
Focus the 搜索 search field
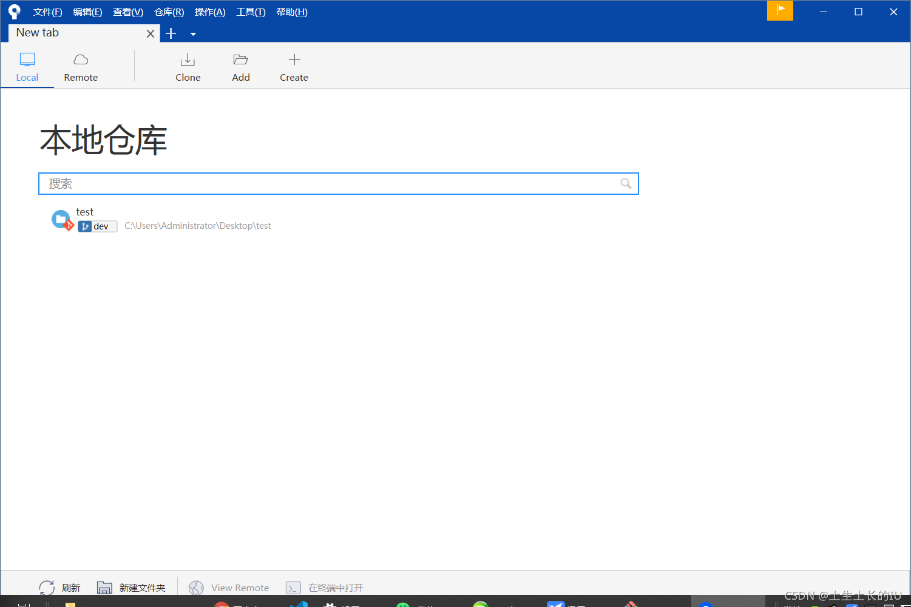[338, 183]
